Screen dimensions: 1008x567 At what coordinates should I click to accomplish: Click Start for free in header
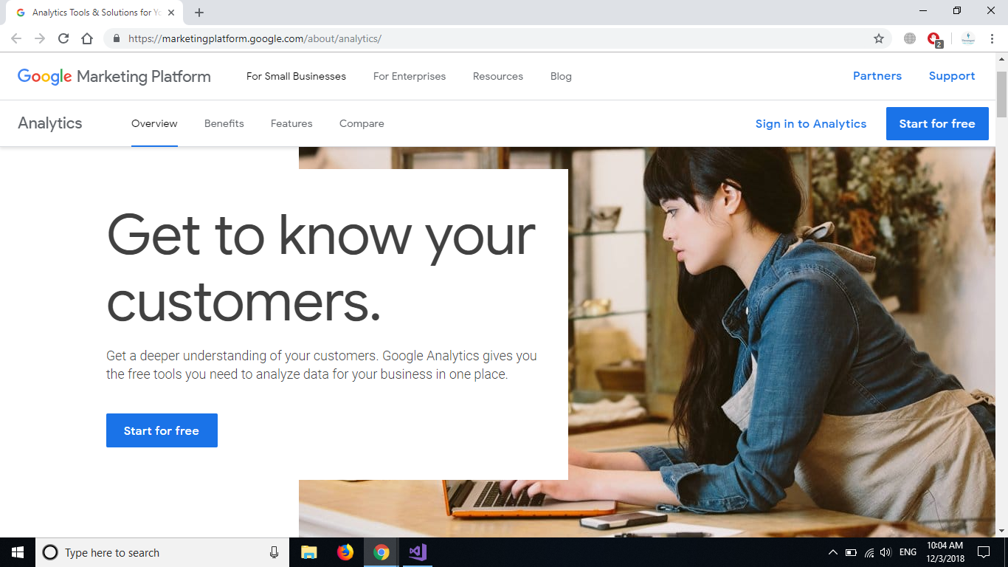[x=937, y=123]
